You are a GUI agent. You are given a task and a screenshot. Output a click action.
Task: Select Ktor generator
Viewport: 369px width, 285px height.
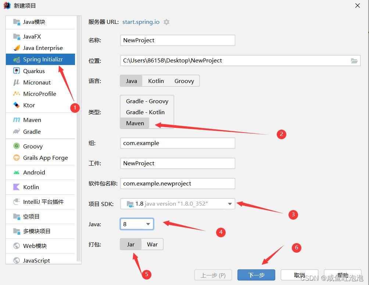point(40,105)
